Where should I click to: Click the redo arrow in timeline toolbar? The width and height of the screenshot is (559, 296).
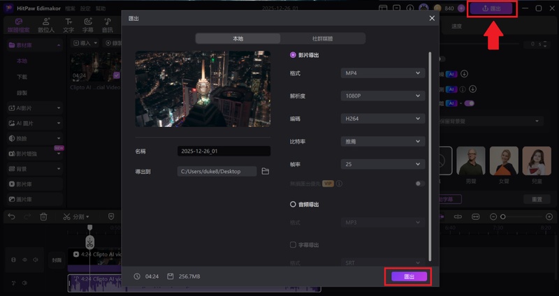[x=27, y=216]
